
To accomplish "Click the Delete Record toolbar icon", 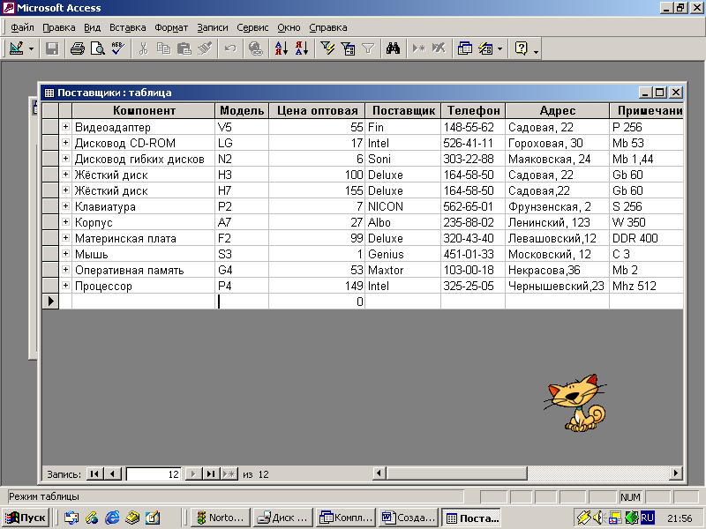I will 439,48.
